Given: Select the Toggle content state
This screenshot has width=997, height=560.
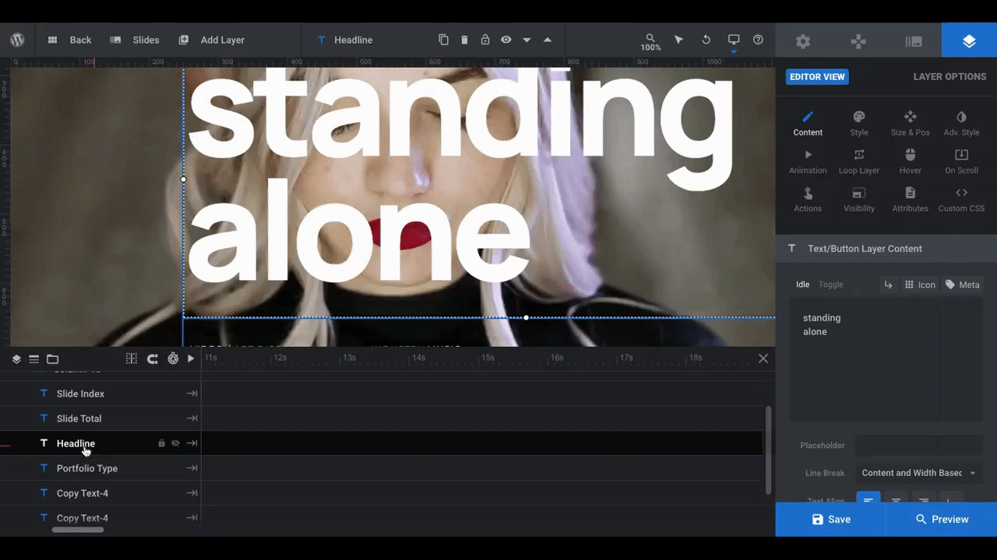Looking at the screenshot, I should pos(830,285).
